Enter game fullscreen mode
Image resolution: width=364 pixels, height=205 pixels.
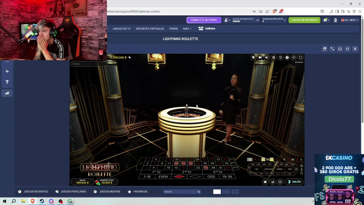click(301, 58)
